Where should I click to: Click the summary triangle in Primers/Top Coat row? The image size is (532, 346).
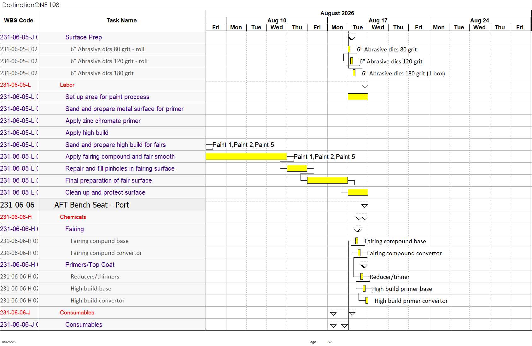364,266
